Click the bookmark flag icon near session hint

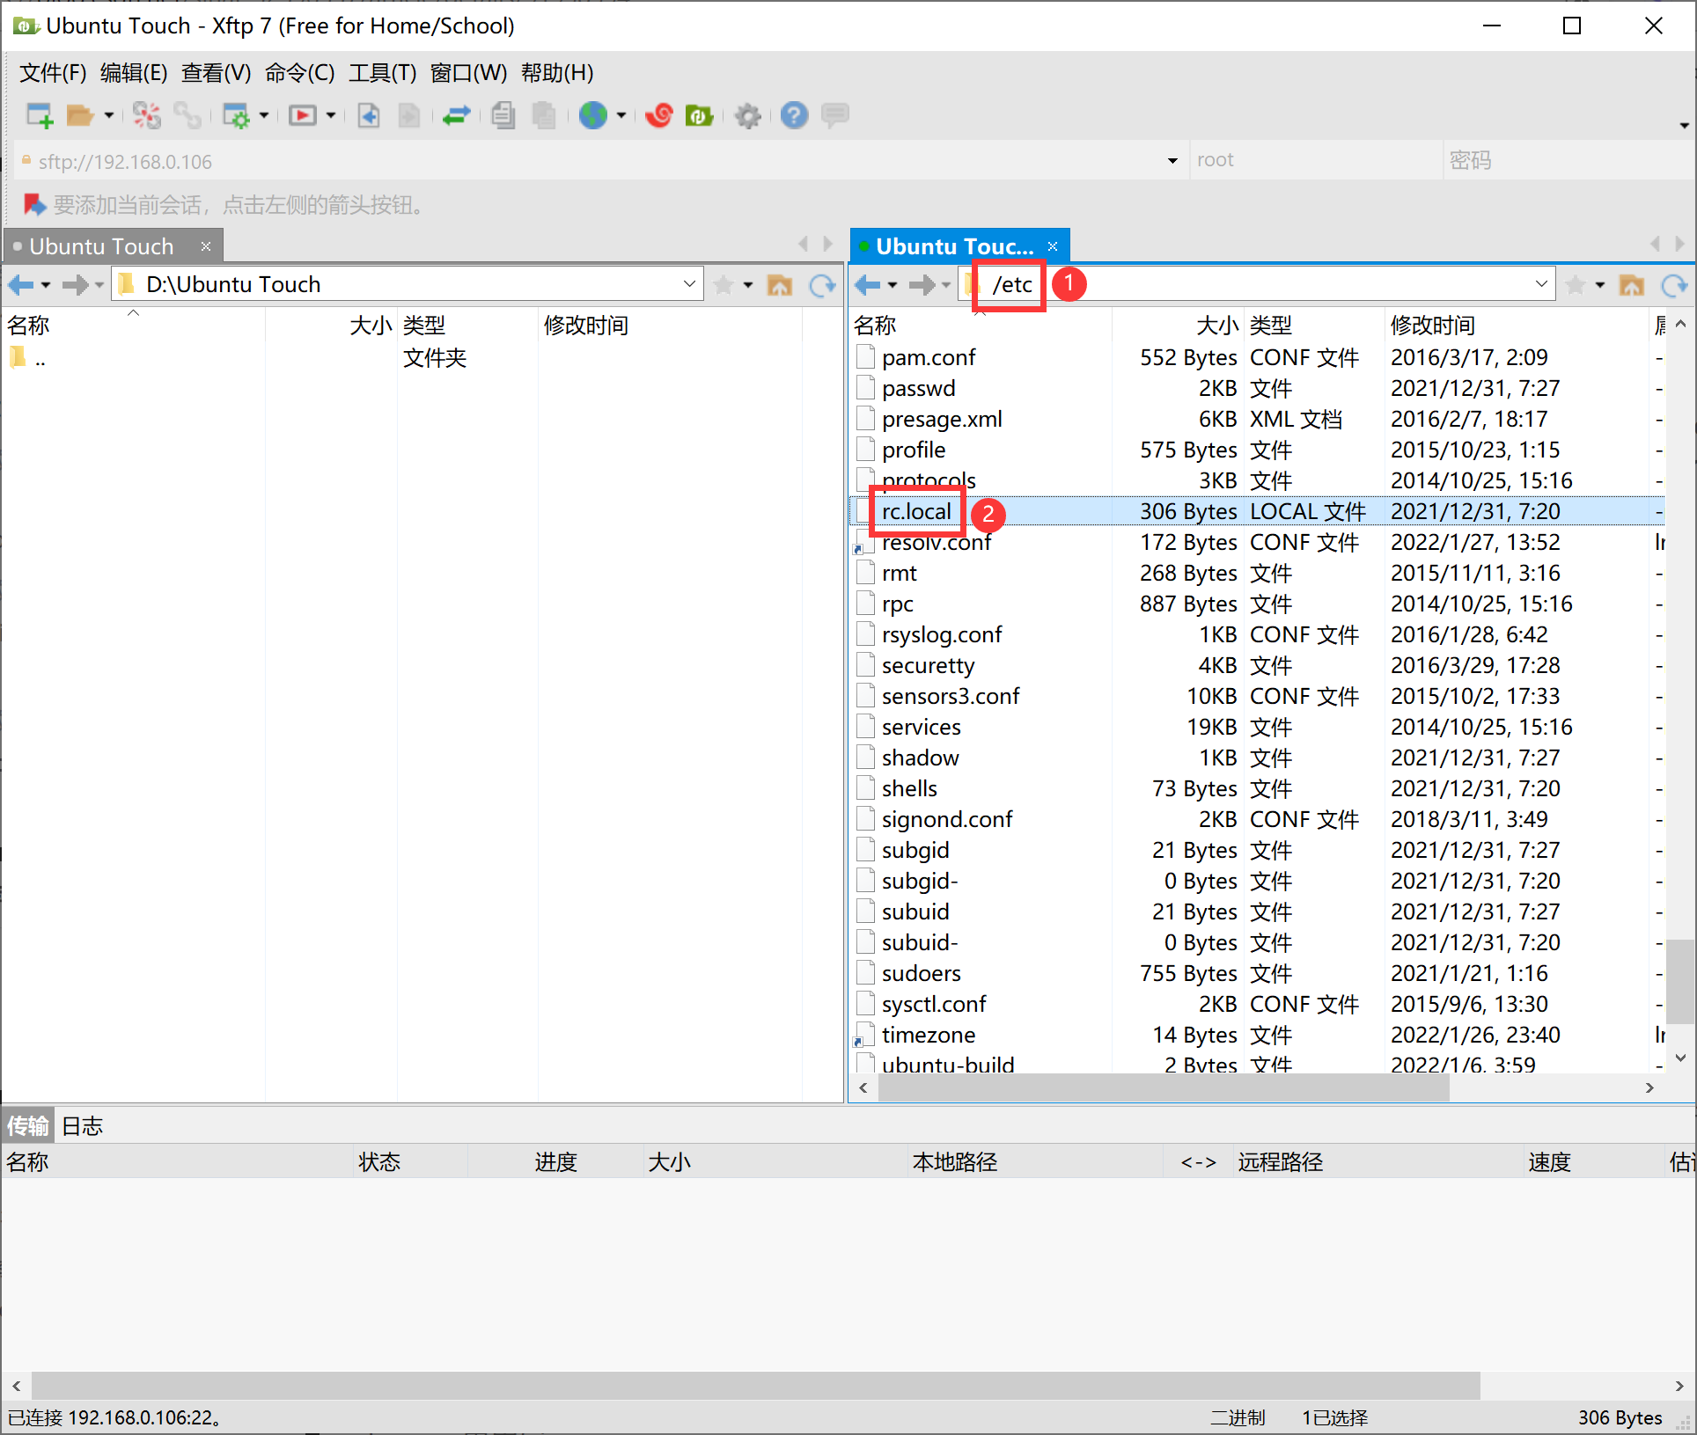point(34,205)
